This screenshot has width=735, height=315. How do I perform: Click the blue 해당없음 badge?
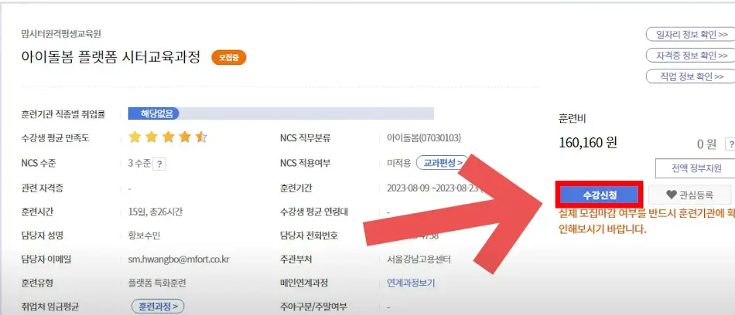[x=154, y=113]
